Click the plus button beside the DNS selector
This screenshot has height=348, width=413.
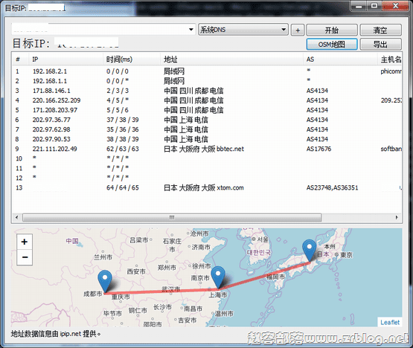[298, 30]
